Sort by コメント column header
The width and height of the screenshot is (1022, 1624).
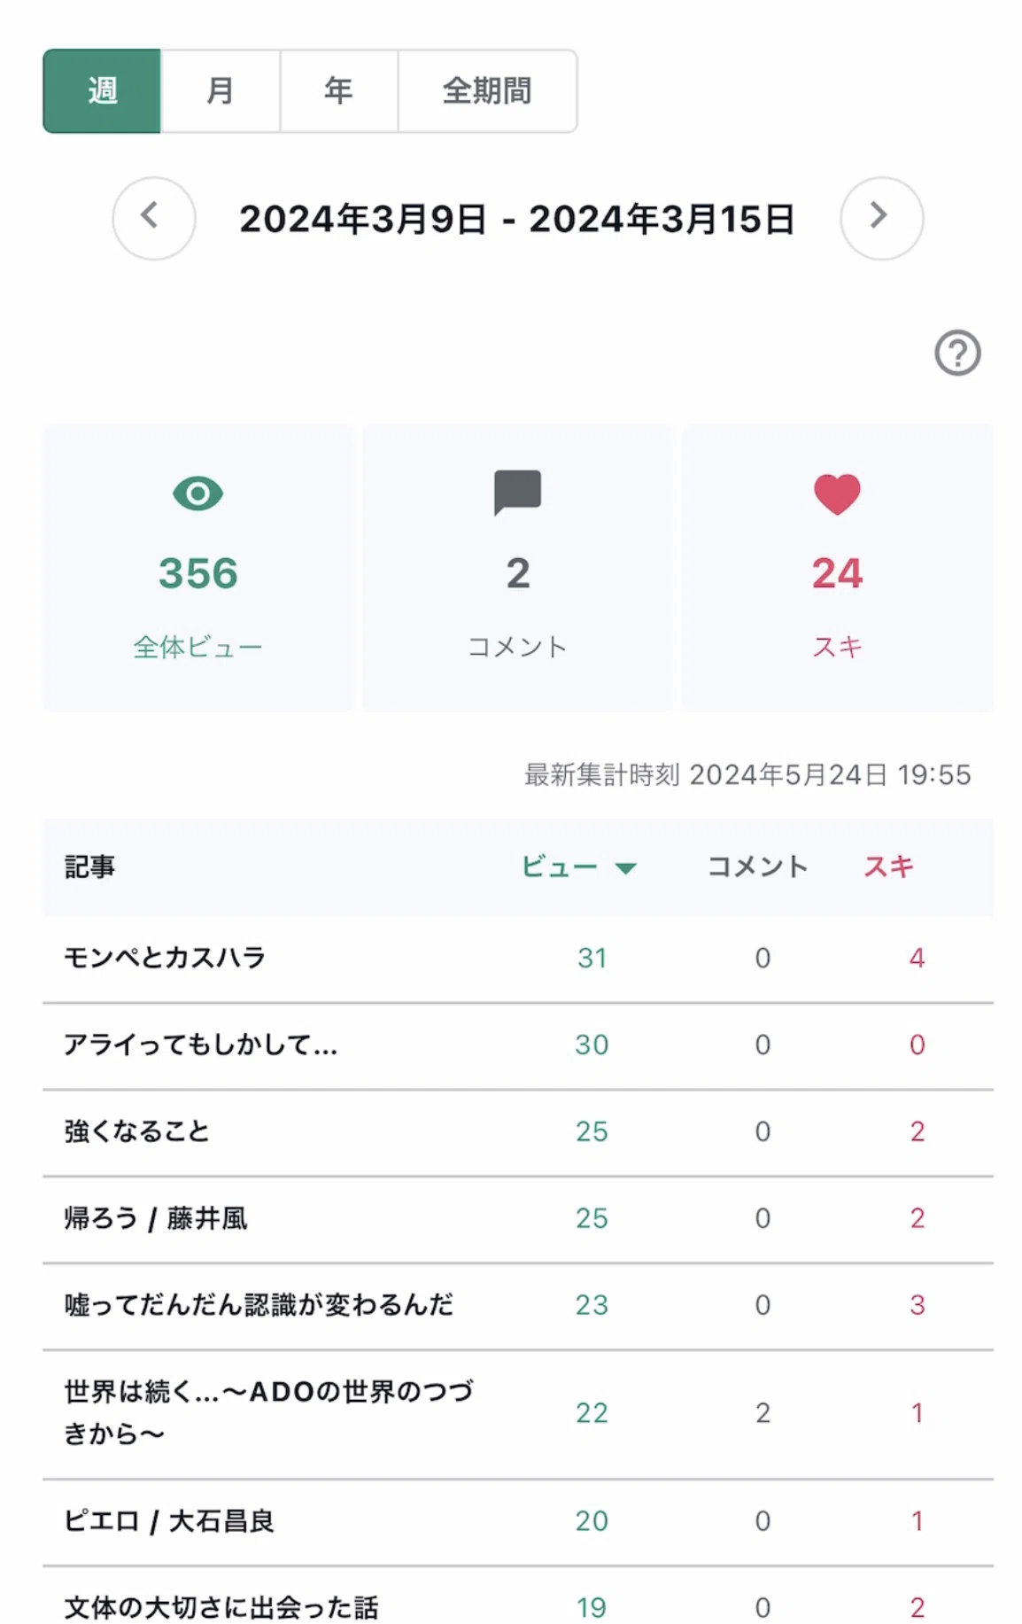click(757, 866)
